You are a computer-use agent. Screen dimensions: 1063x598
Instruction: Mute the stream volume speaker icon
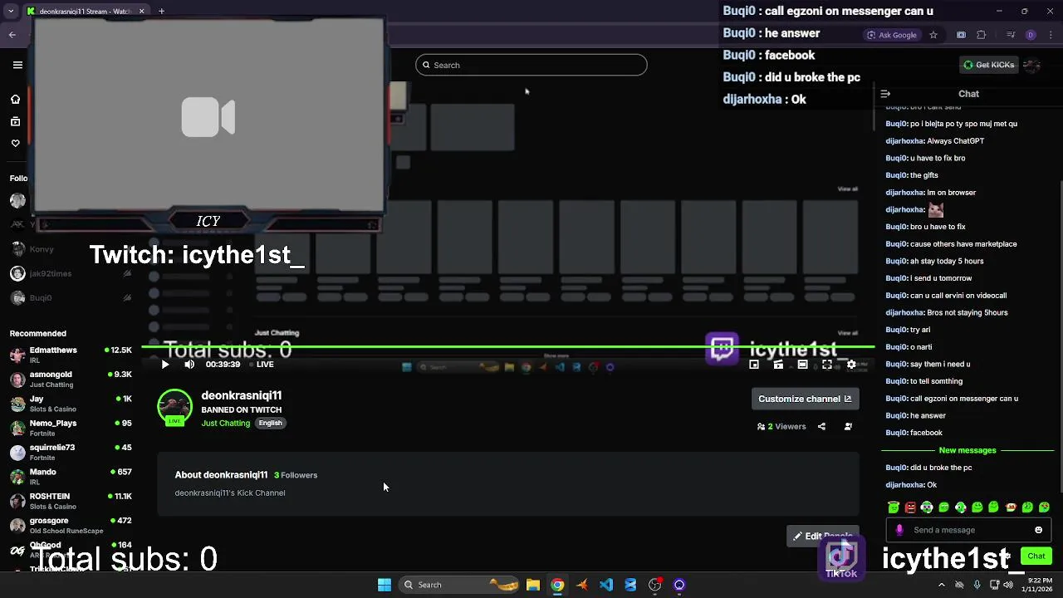pos(189,364)
